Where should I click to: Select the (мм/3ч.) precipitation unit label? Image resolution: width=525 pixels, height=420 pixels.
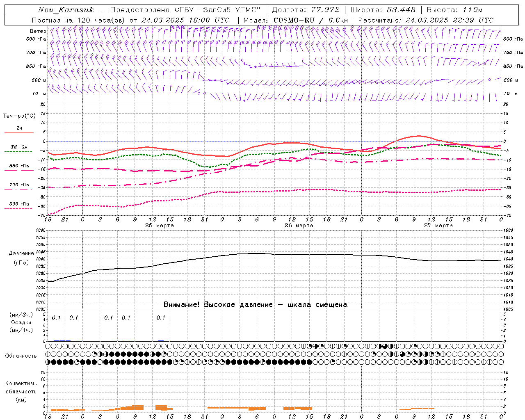click(x=21, y=315)
